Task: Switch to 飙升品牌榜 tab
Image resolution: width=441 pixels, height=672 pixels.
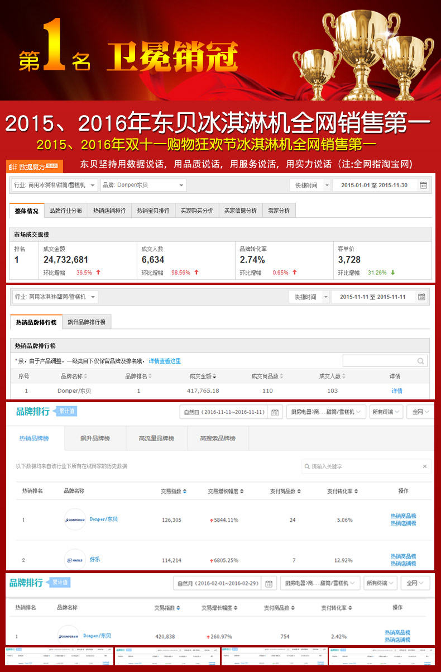Action: tap(95, 439)
